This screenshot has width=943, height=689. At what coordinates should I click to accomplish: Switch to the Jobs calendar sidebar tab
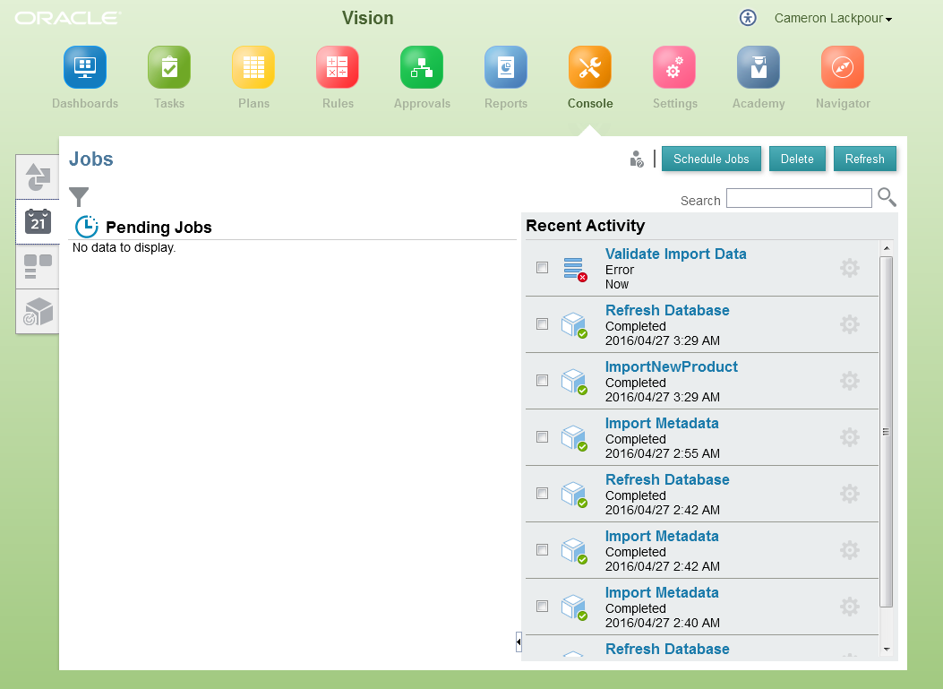[38, 222]
